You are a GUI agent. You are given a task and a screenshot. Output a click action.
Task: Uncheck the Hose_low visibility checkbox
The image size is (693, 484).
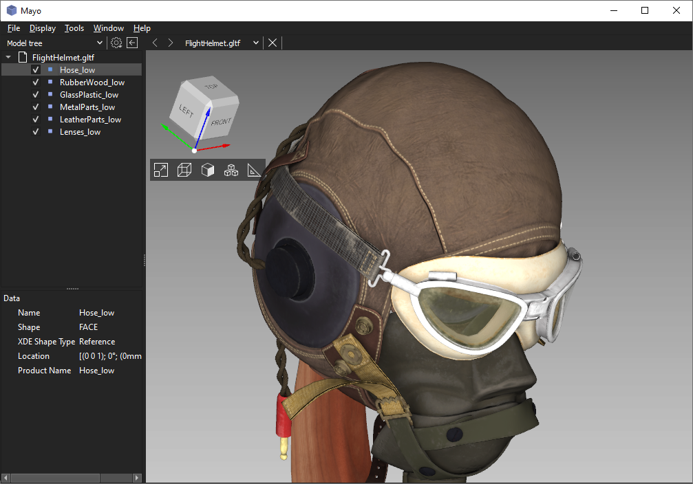36,69
